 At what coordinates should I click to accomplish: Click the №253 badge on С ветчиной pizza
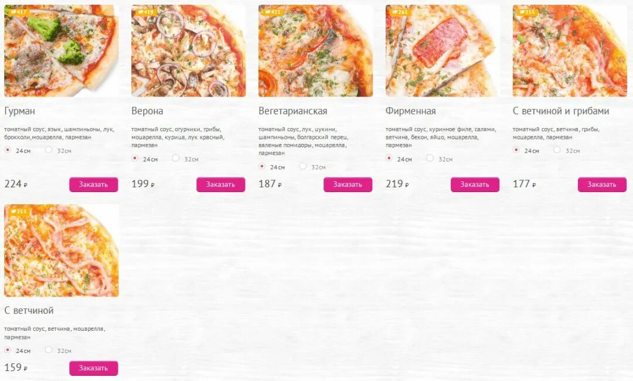click(x=19, y=211)
